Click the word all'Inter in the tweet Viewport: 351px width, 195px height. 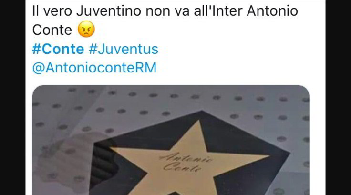(x=218, y=11)
